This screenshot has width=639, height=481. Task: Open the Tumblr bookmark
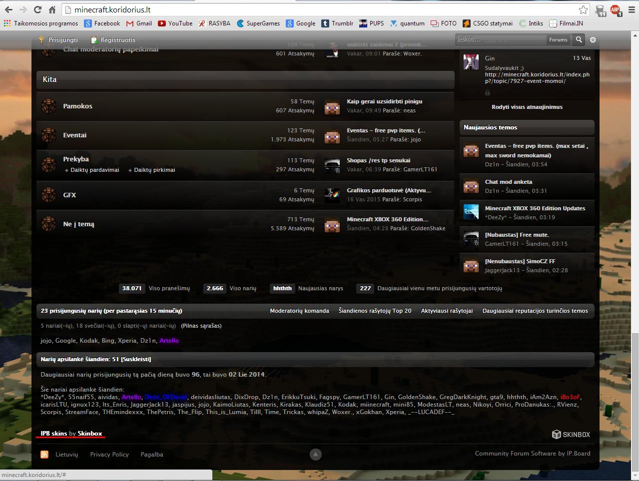pyautogui.click(x=337, y=23)
